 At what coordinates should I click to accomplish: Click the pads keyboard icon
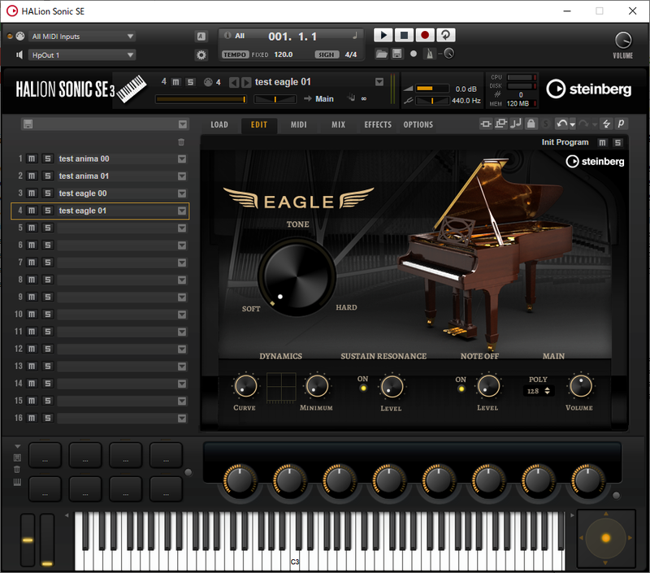[17, 482]
